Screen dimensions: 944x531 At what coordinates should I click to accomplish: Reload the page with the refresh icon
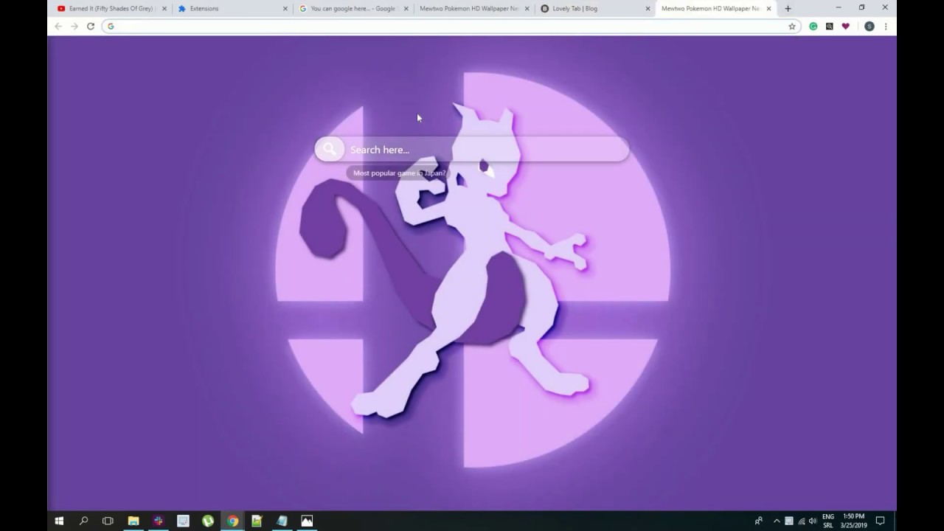point(90,26)
